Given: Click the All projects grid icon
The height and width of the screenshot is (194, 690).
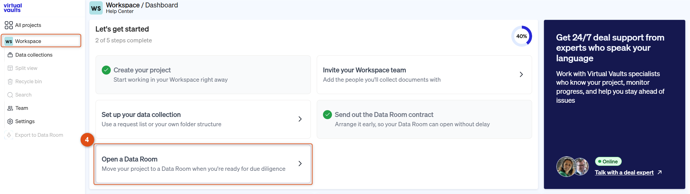Looking at the screenshot, I should (9, 25).
